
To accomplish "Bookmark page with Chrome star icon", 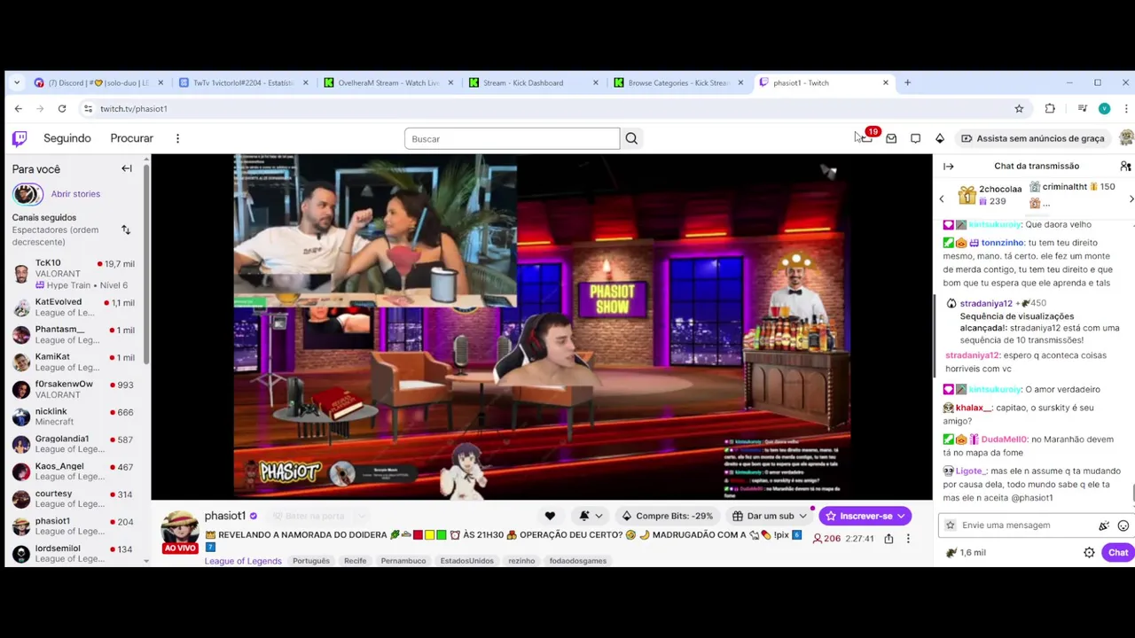I will click(1019, 108).
